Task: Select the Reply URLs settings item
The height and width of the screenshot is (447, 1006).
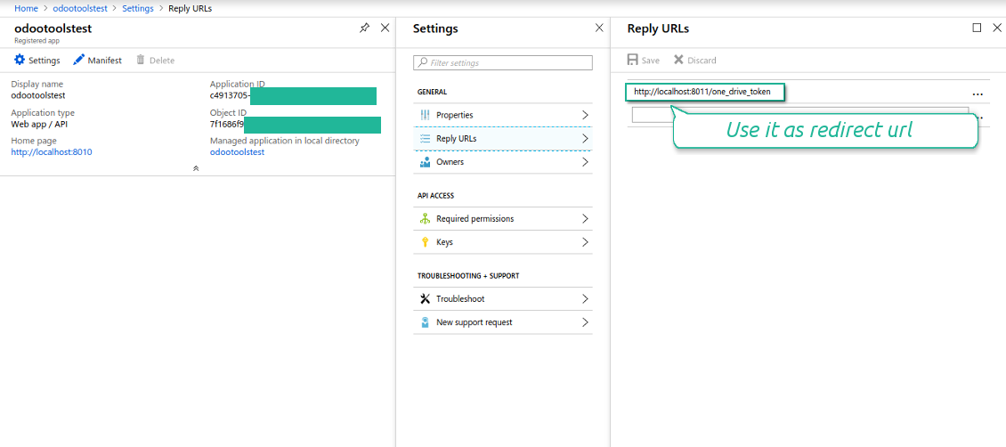Action: [503, 139]
